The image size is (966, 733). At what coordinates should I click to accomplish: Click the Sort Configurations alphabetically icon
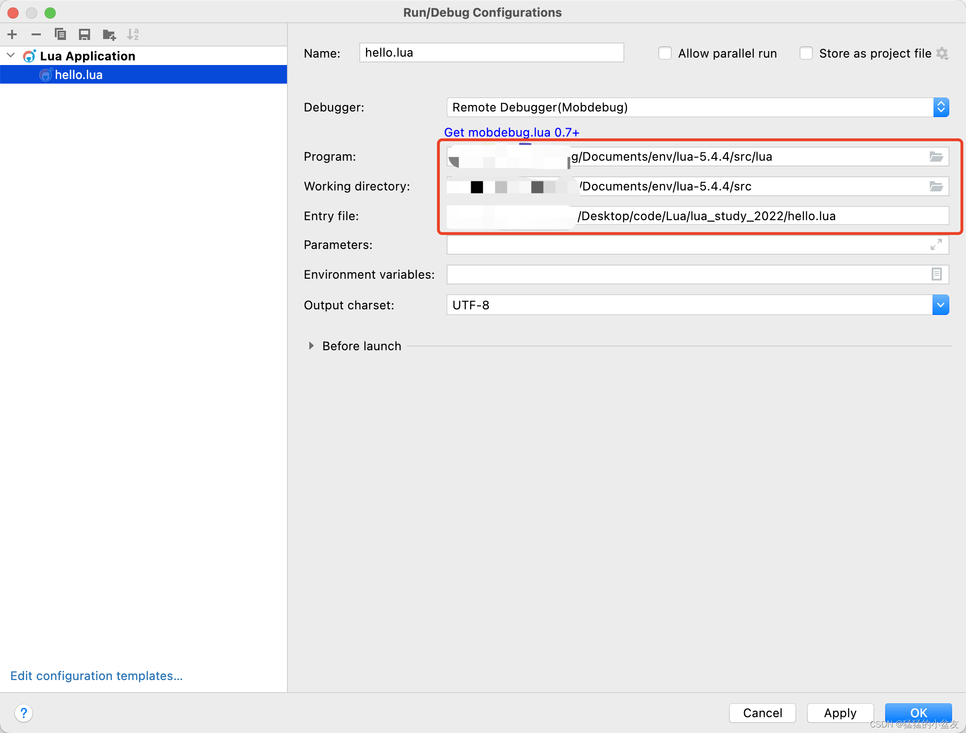click(133, 34)
